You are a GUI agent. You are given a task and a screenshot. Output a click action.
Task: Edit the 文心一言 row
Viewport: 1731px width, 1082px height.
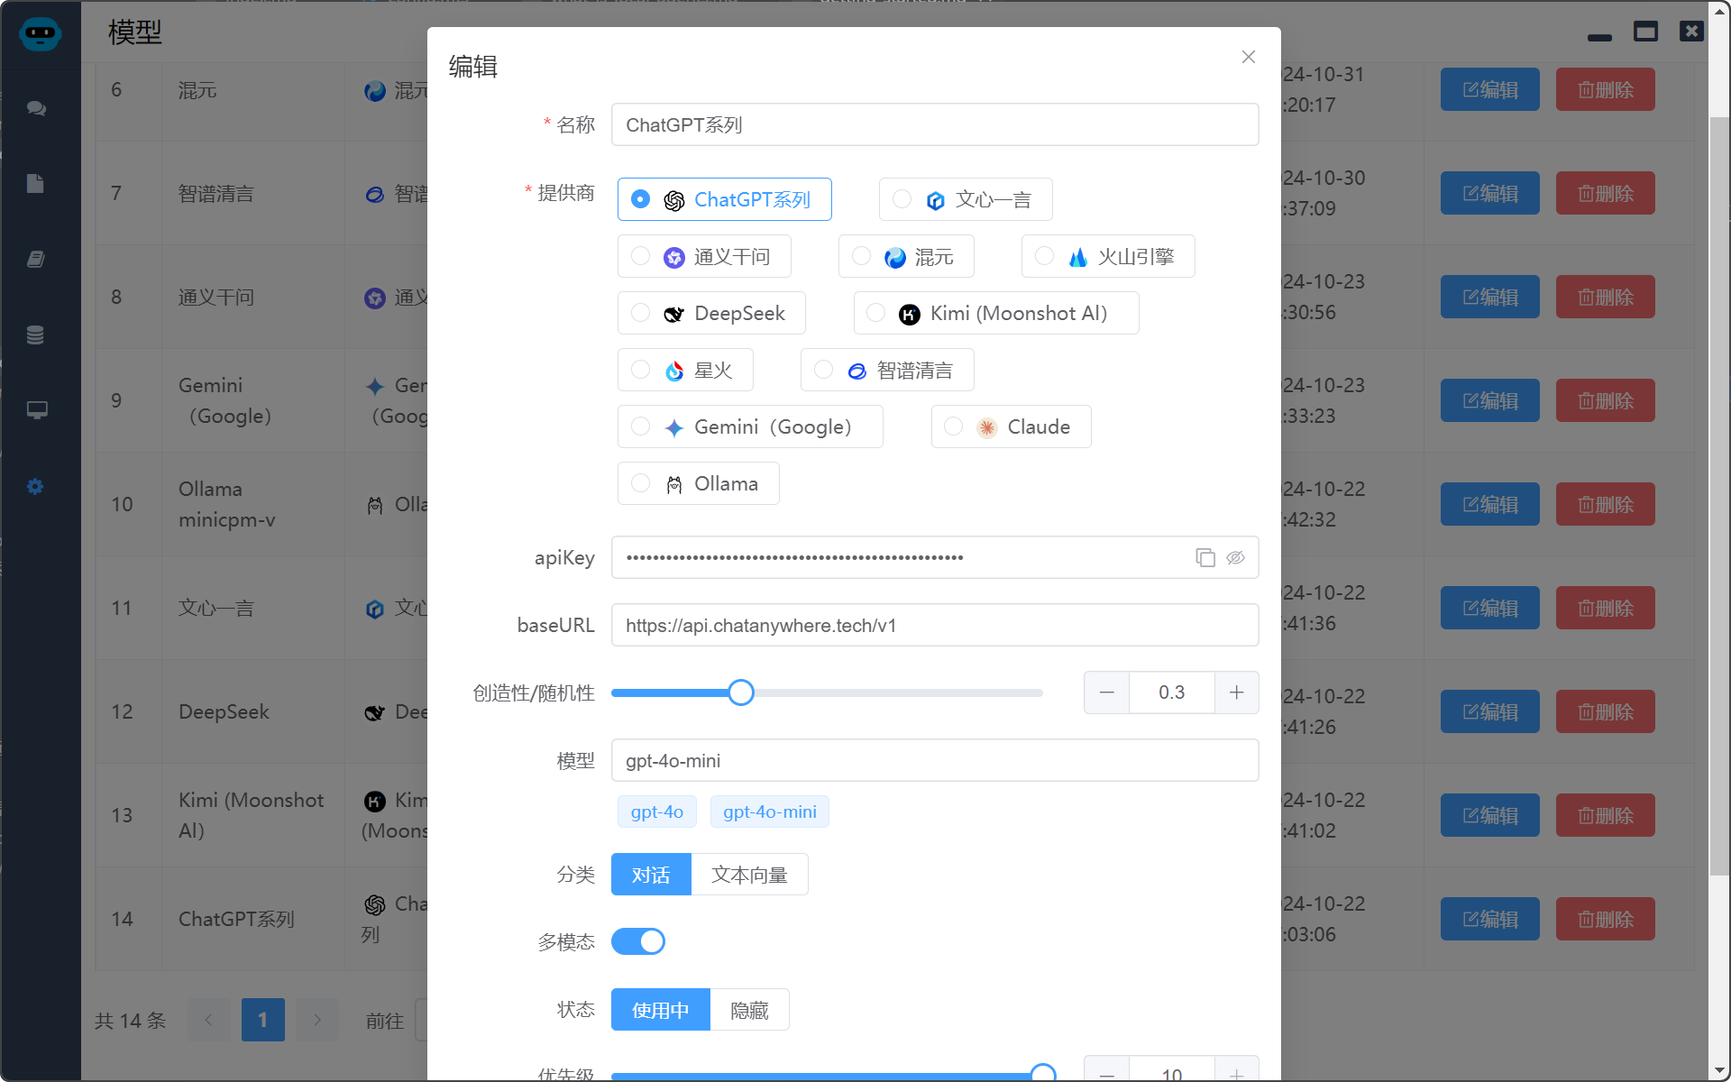[x=1489, y=608]
